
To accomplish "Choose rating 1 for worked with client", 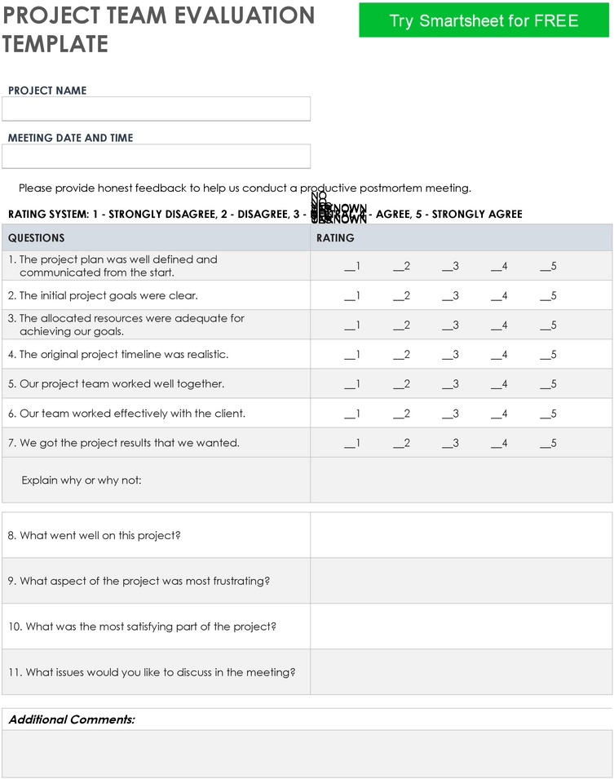I will pos(352,414).
